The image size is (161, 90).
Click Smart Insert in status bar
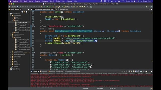100,88
